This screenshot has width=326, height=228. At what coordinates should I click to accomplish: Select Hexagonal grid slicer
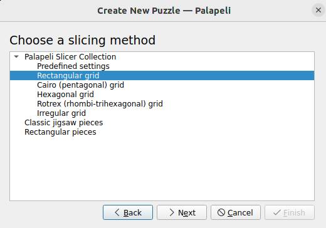(x=65, y=95)
